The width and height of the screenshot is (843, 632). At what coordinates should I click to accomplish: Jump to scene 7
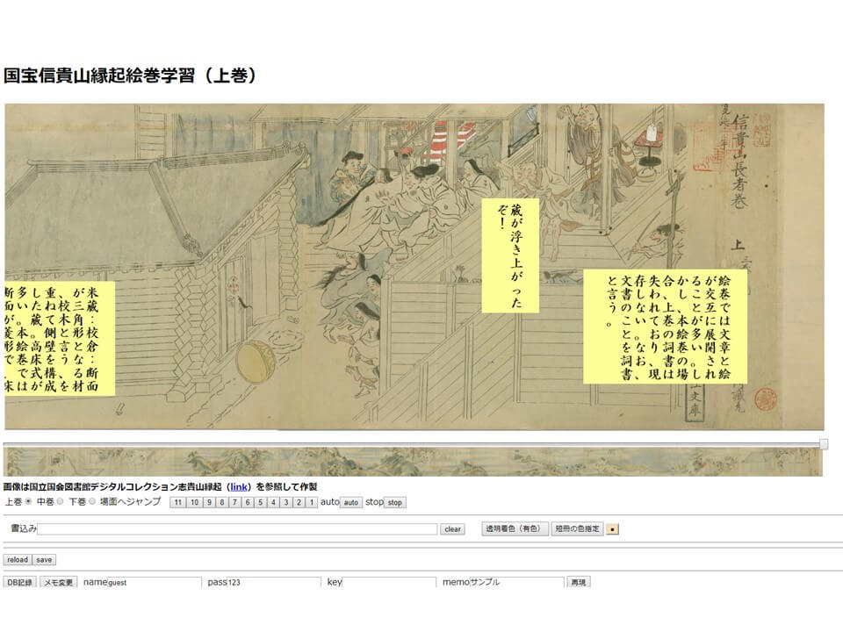point(235,502)
